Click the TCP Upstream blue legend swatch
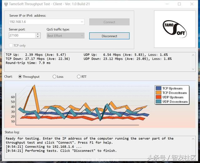Viewport: 200px width, 163px height. [x=158, y=88]
